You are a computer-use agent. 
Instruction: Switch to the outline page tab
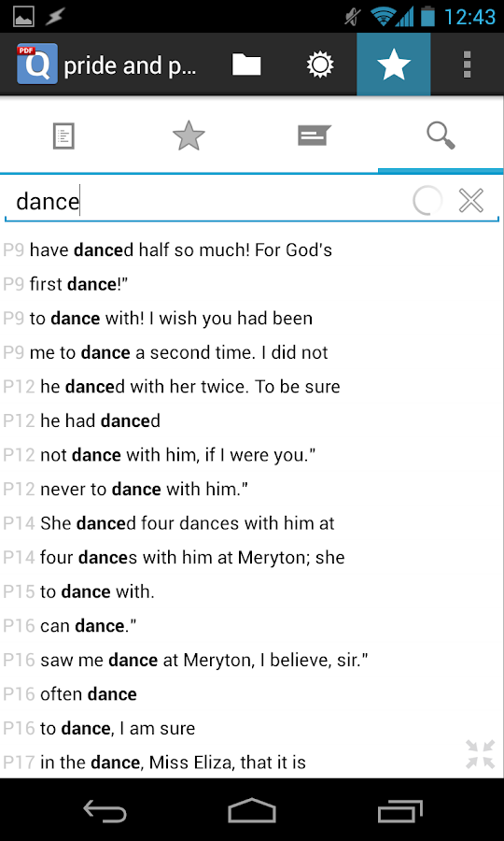click(63, 136)
